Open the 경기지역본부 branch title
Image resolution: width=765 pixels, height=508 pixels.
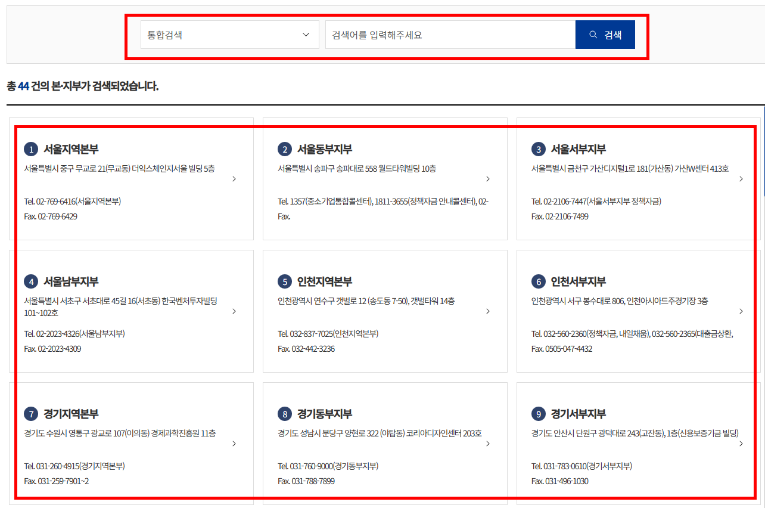pyautogui.click(x=71, y=414)
